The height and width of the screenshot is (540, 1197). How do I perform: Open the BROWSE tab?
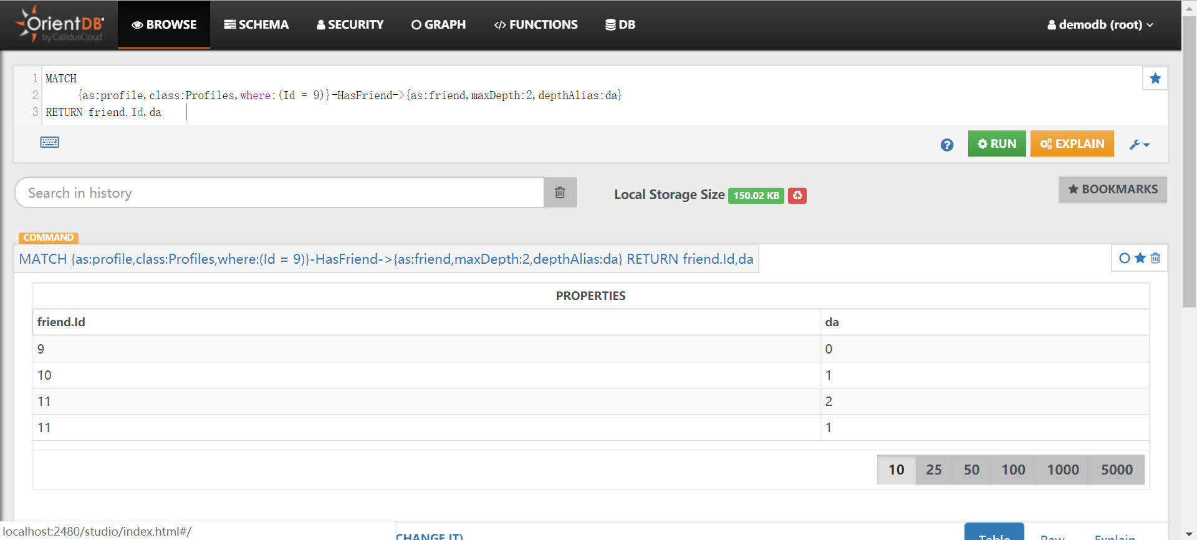[164, 24]
